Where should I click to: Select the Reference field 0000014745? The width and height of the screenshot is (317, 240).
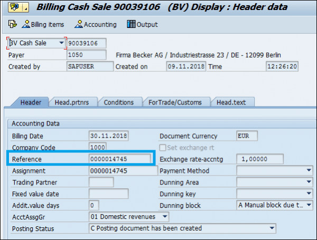(x=120, y=159)
